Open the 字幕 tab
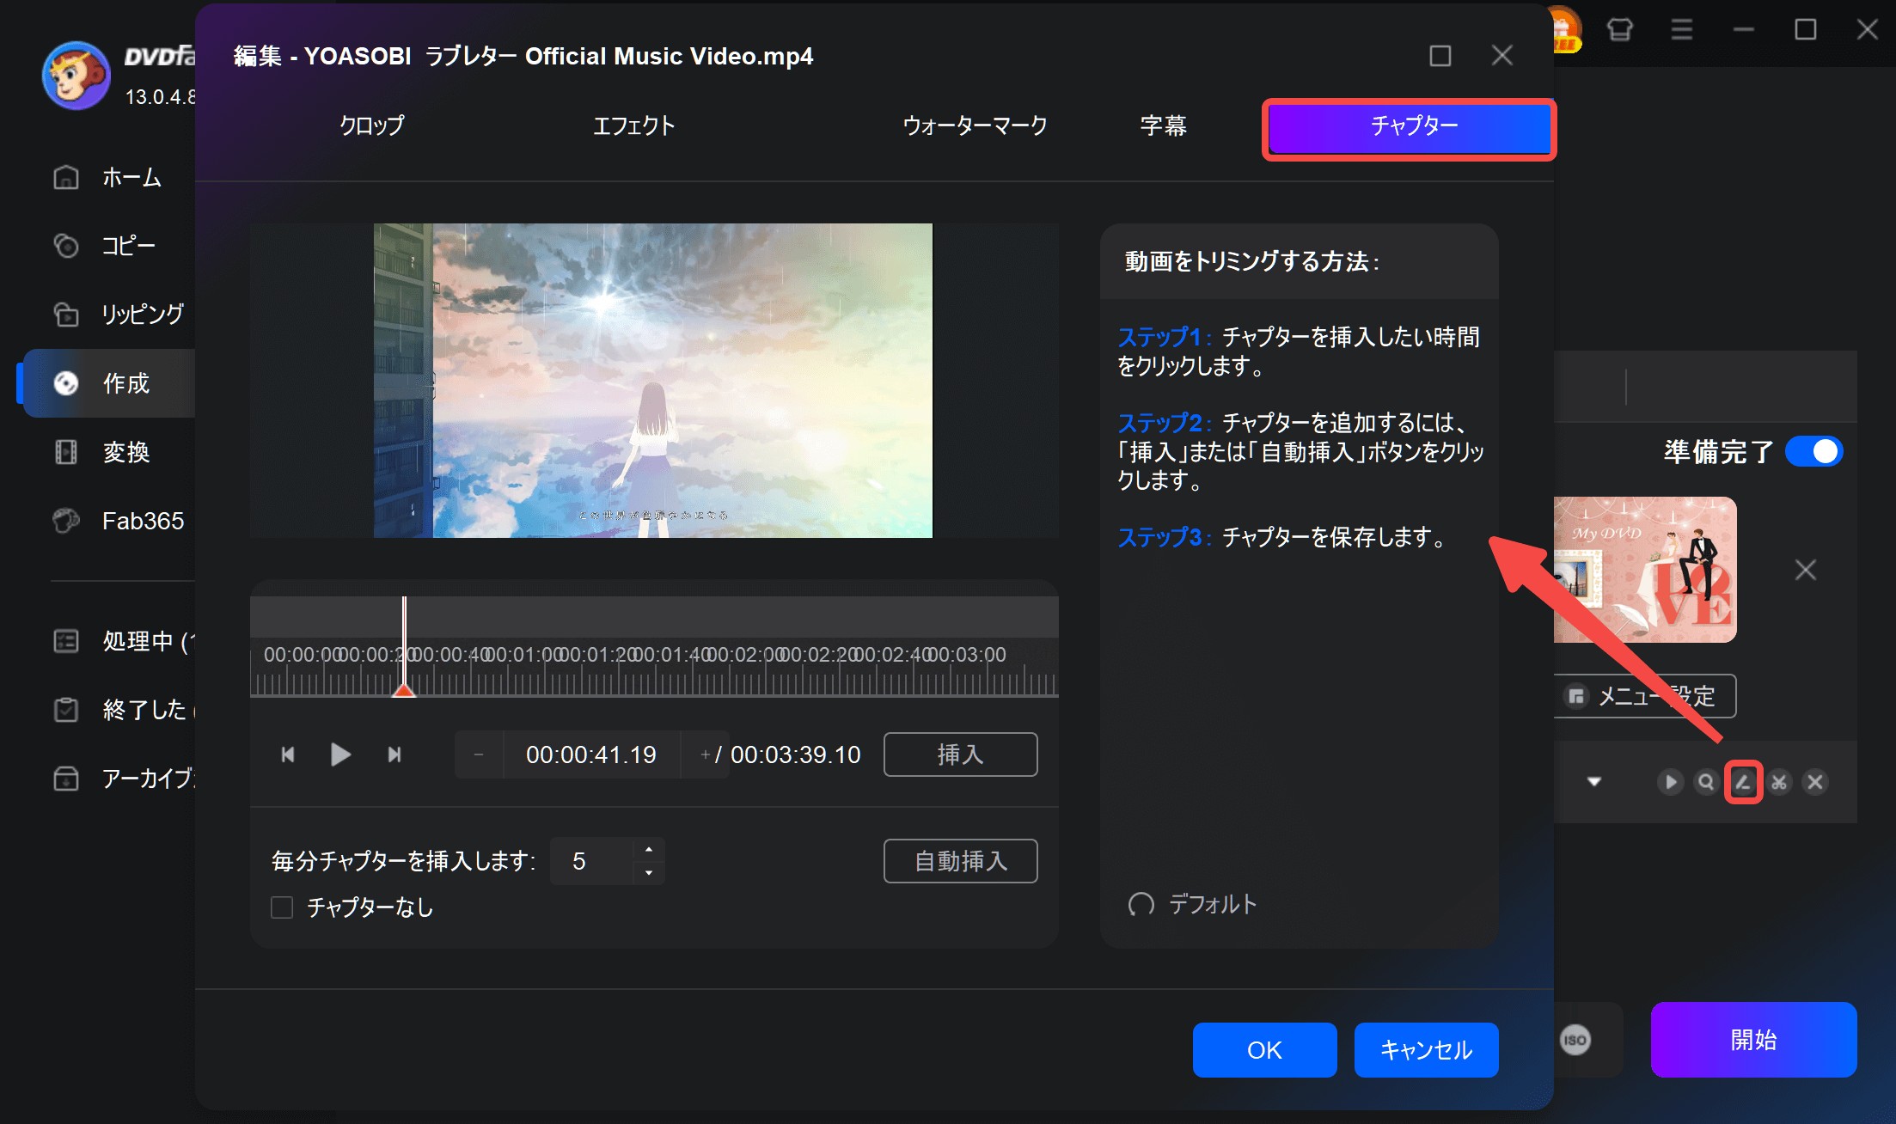This screenshot has height=1124, width=1896. coord(1163,125)
